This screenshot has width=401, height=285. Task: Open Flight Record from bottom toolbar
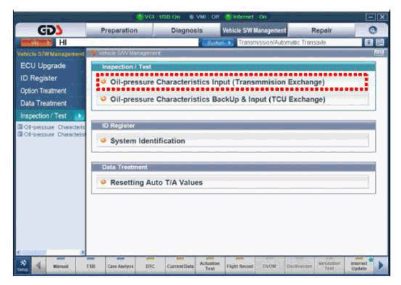pyautogui.click(x=240, y=266)
